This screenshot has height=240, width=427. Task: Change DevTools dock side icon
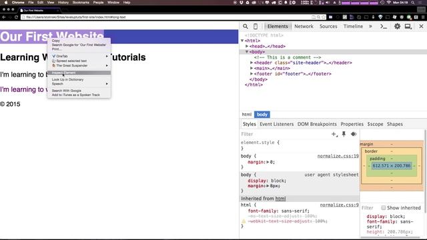408,27
